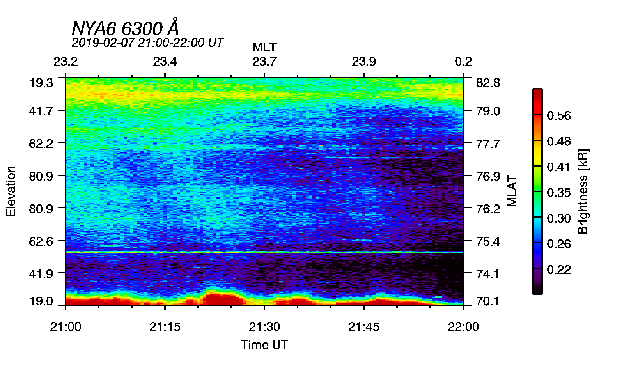Click the elevation tick "19.0"
Image resolution: width=624 pixels, height=390 pixels.
41,301
